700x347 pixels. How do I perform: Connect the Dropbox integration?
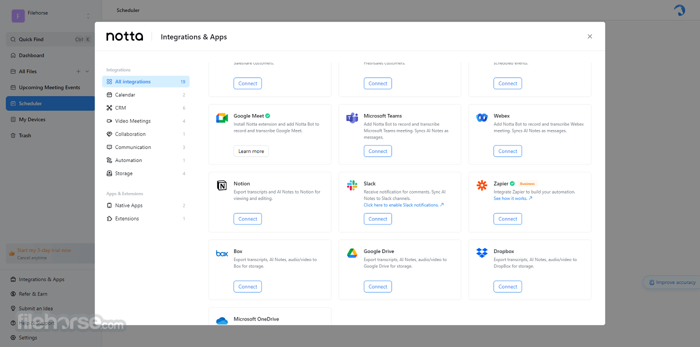tap(507, 286)
